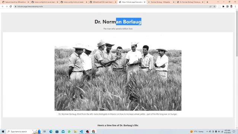The height and width of the screenshot is (134, 238).
Task: Click 'The man who saved a billion lives' subtitle
Action: click(118, 29)
